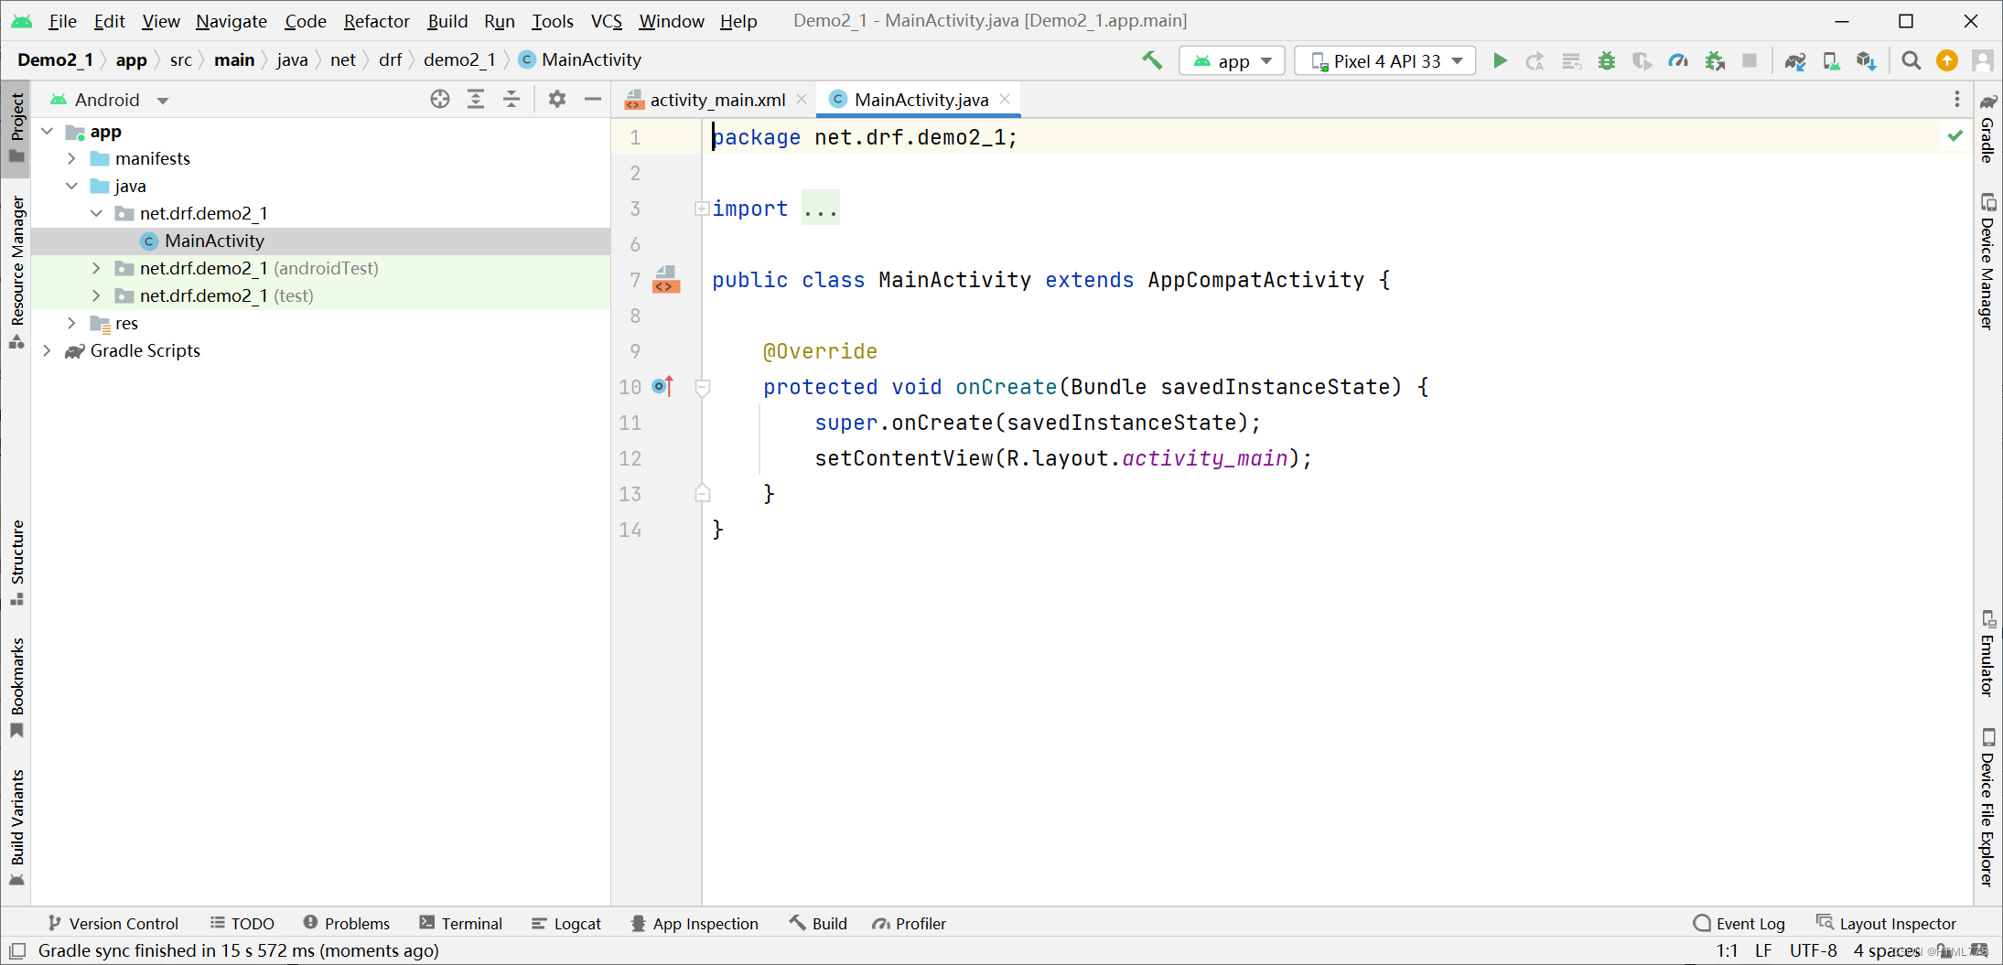Open the Logcat tool window

tap(566, 924)
